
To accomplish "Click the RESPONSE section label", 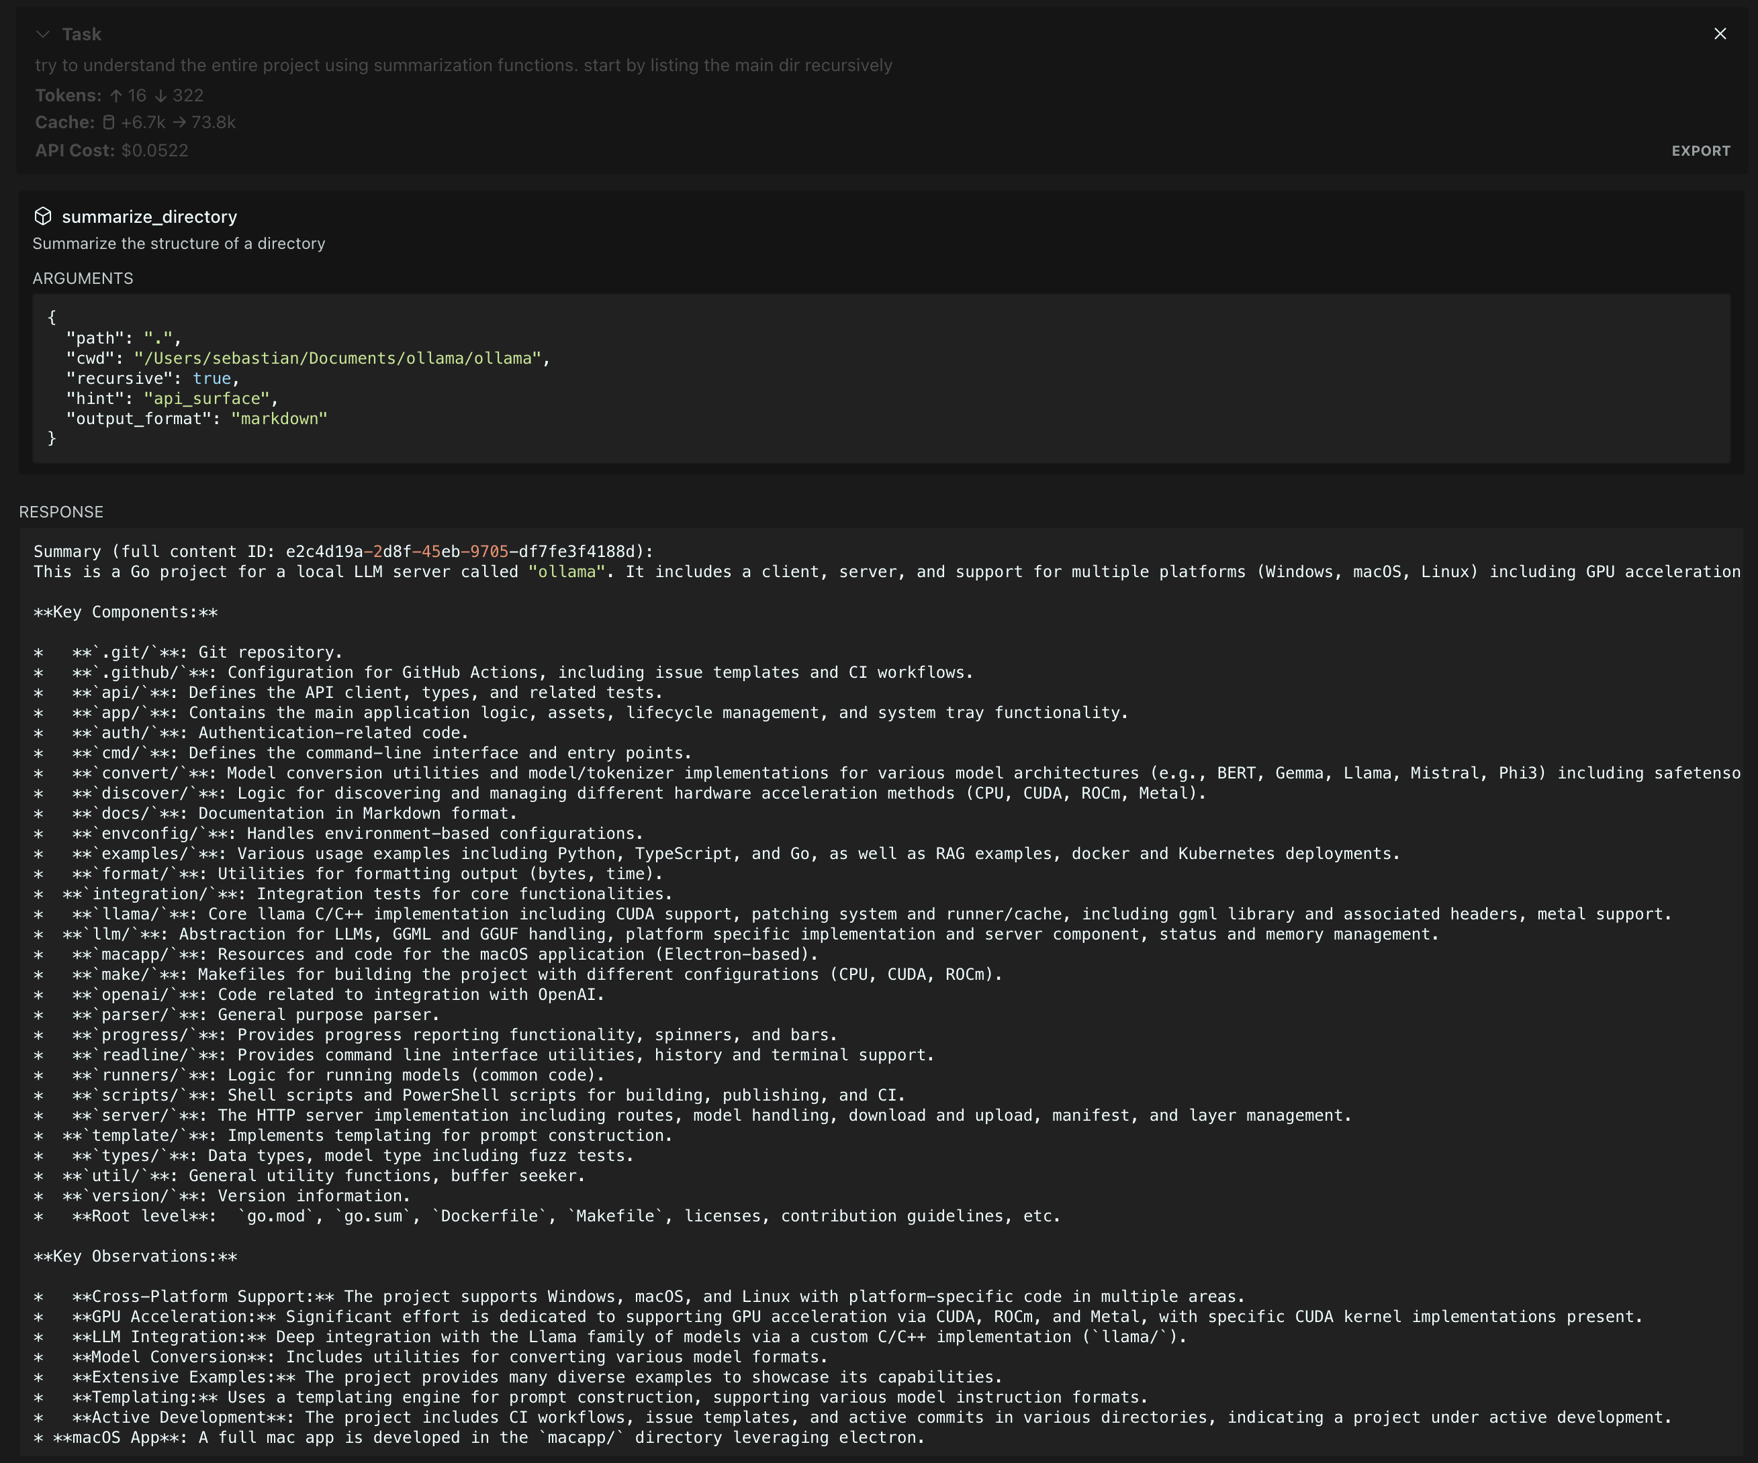I will (x=61, y=512).
